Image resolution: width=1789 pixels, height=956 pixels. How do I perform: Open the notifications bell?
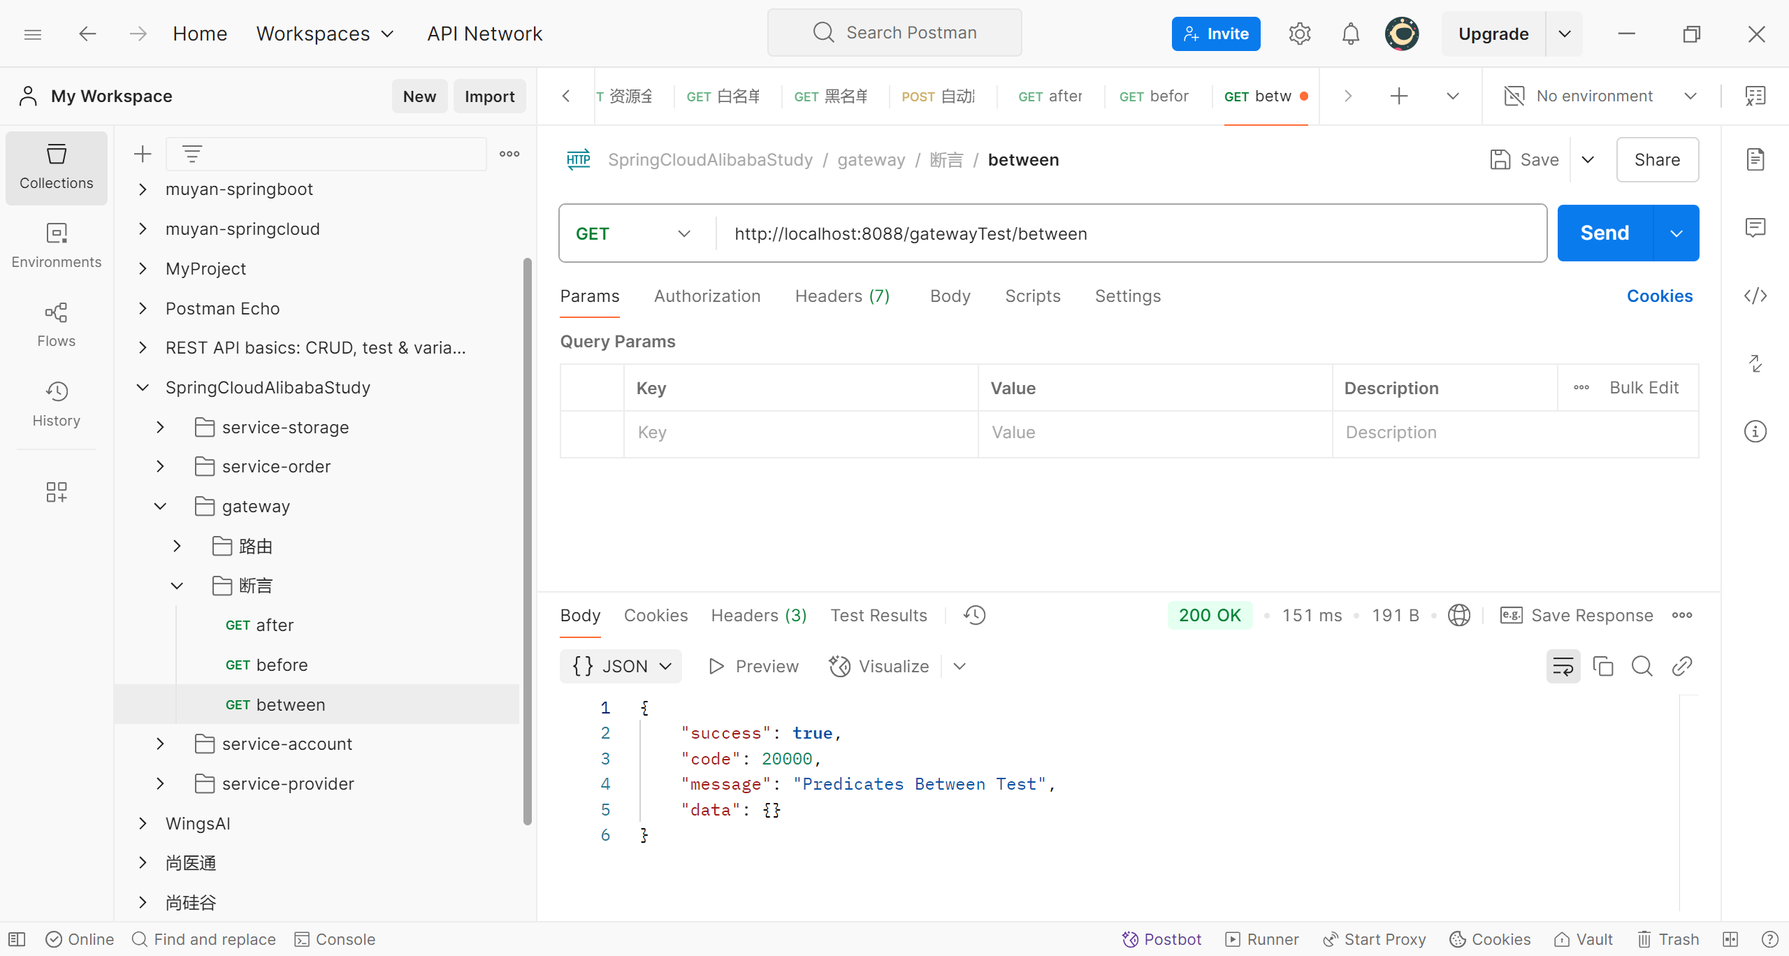1350,34
